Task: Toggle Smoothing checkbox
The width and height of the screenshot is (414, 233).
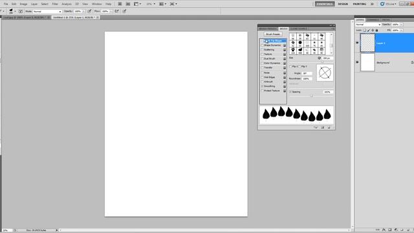Action: pyautogui.click(x=262, y=86)
